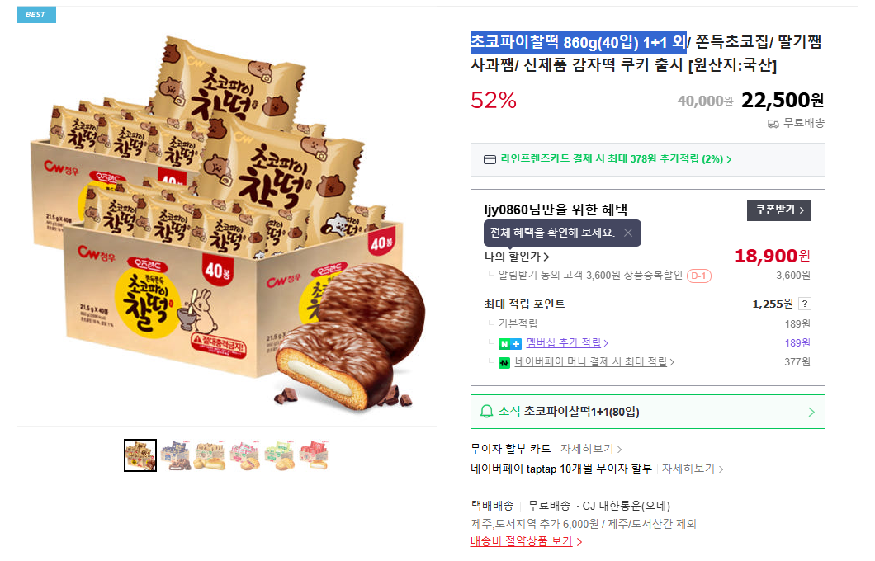Screen dimensions: 875x561
Task: Close the 전체 혜택 tooltip with X
Action: click(628, 233)
